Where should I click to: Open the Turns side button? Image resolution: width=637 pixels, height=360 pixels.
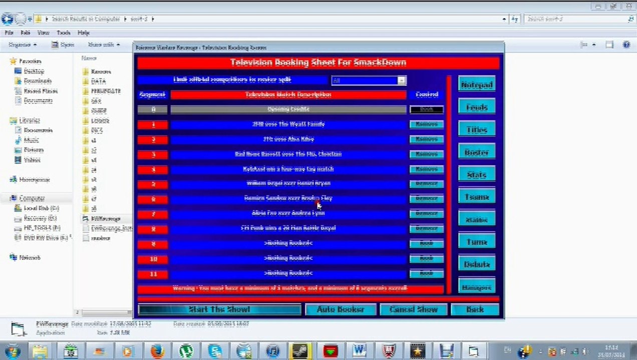point(476,241)
